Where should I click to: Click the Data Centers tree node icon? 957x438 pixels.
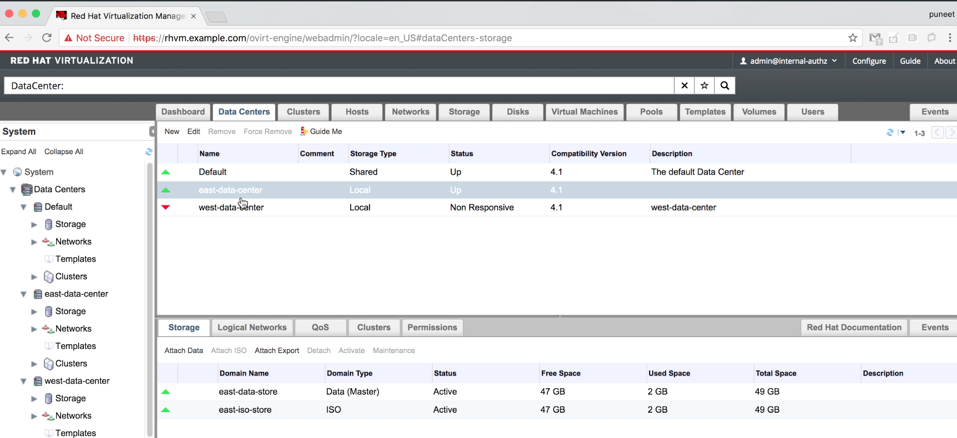coord(26,189)
